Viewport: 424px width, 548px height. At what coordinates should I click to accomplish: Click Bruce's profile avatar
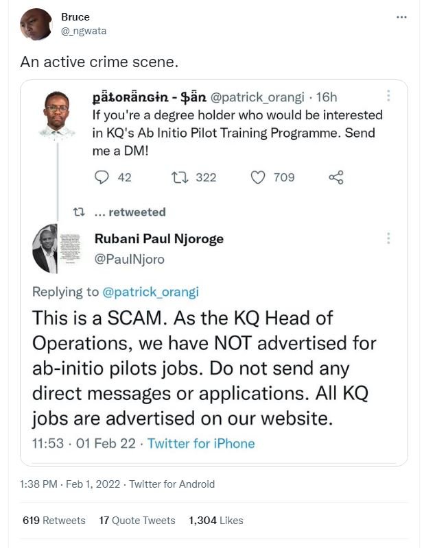tap(36, 24)
